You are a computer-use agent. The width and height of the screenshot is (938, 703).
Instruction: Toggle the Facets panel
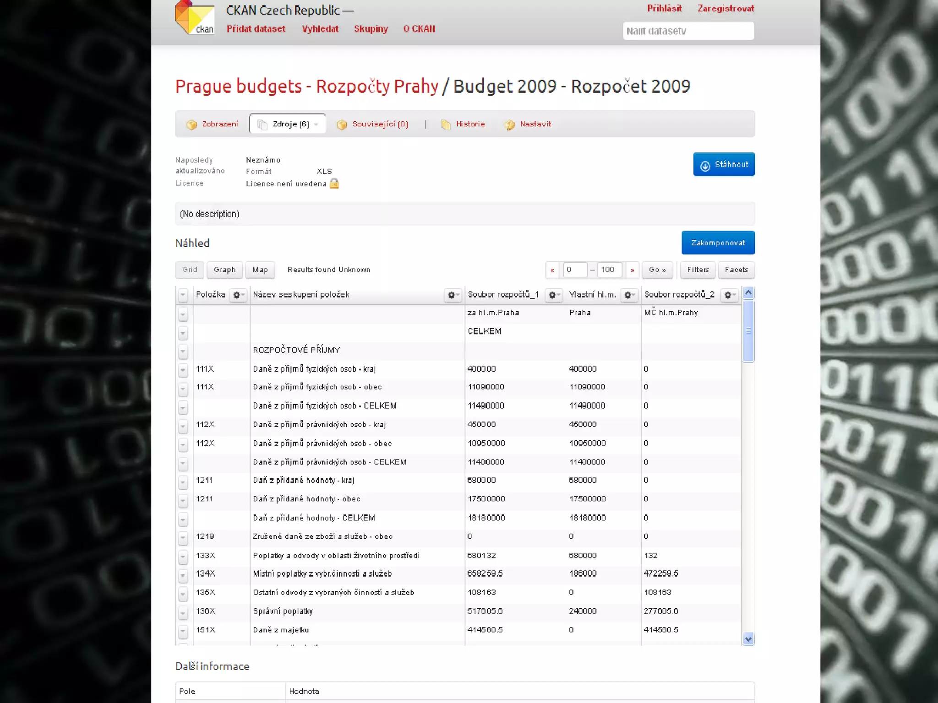pyautogui.click(x=736, y=270)
